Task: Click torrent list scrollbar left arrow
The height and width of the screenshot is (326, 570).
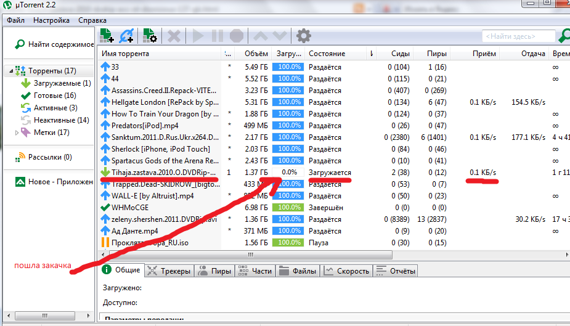Action: 103,255
